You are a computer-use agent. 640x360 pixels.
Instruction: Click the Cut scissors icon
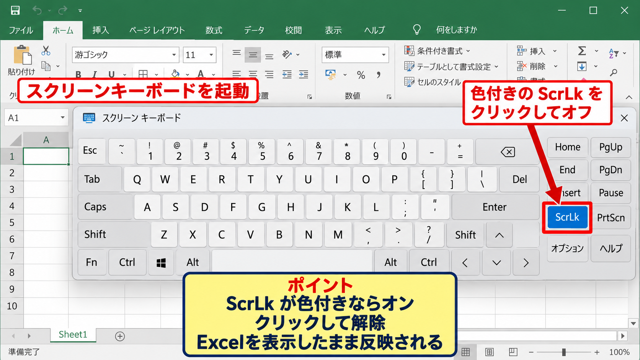click(46, 50)
